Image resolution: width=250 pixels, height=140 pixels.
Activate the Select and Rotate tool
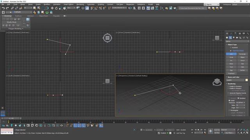pyautogui.click(x=56, y=8)
